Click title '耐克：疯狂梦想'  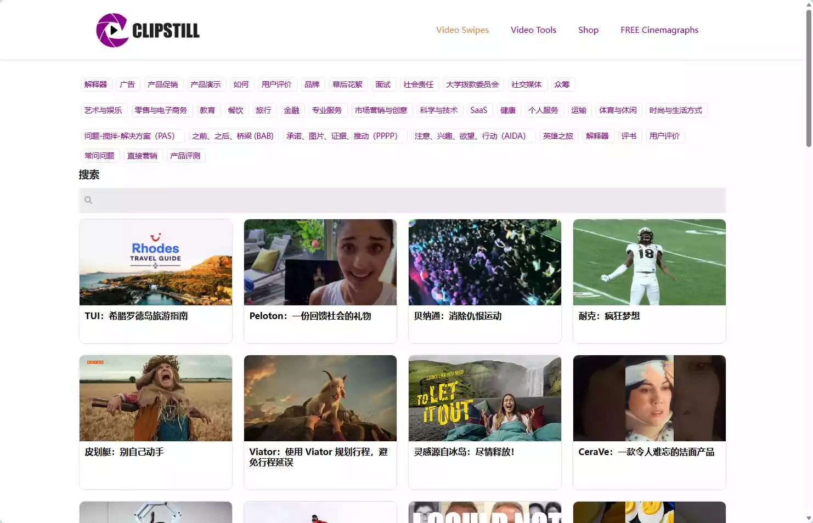tap(609, 316)
